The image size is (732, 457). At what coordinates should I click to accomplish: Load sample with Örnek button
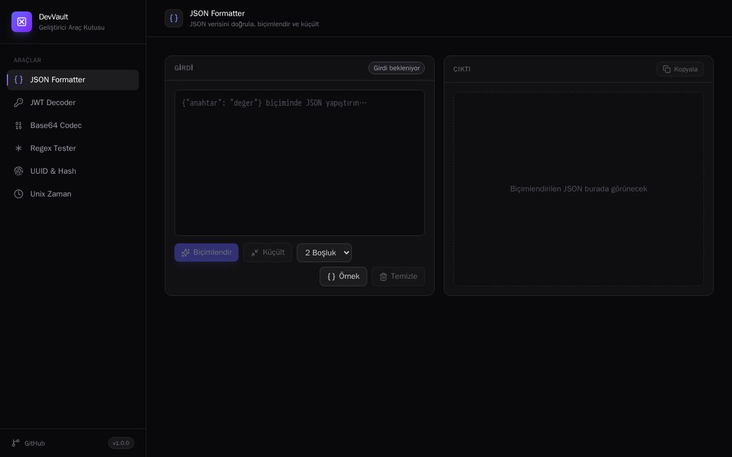343,276
